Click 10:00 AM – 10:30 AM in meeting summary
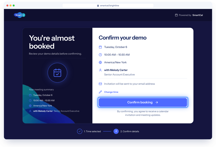Viewport: 216px width, 147px height. (44, 101)
